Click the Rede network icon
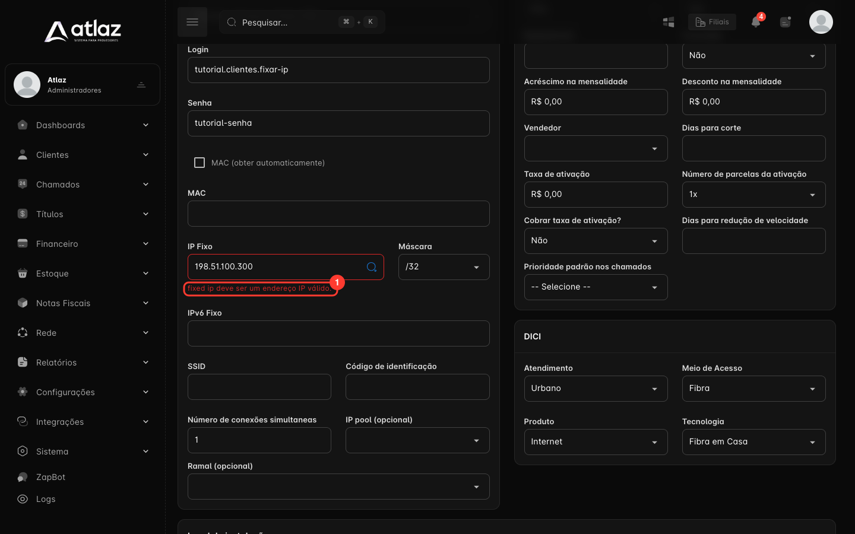This screenshot has height=534, width=855. [23, 332]
